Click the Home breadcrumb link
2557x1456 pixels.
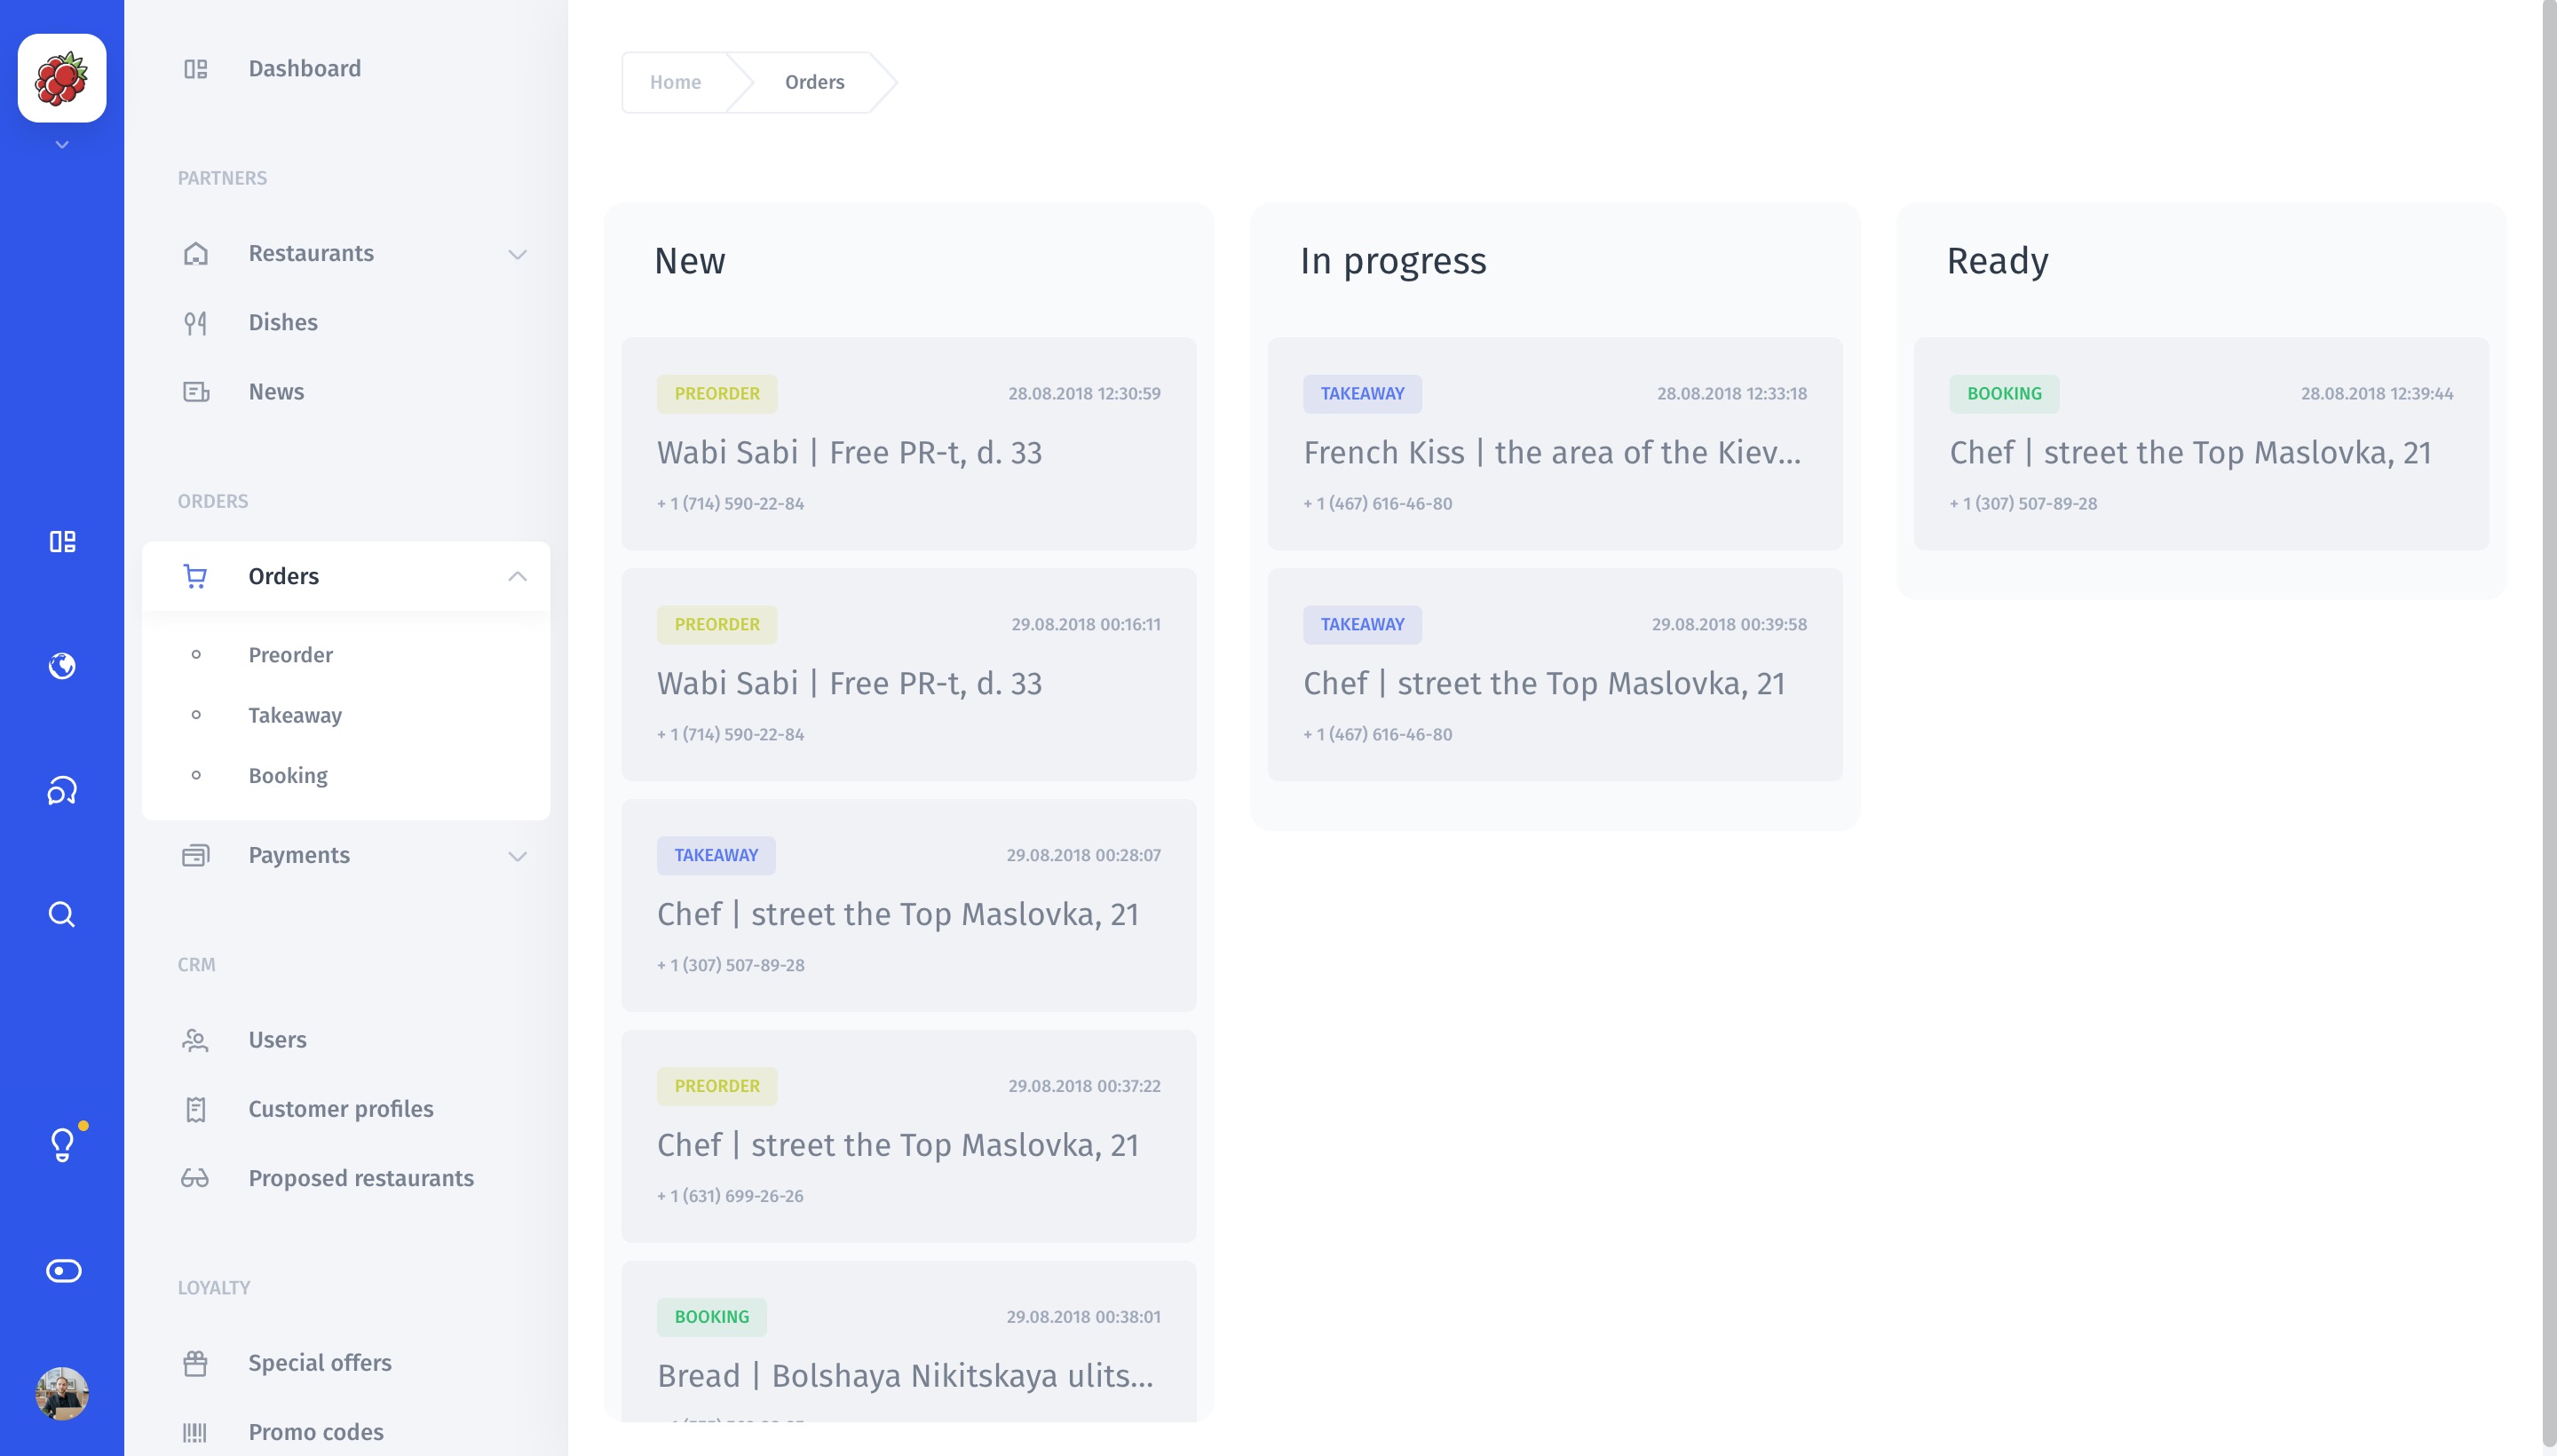(x=675, y=82)
